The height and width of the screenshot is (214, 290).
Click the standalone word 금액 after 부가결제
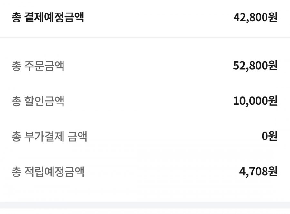point(77,137)
